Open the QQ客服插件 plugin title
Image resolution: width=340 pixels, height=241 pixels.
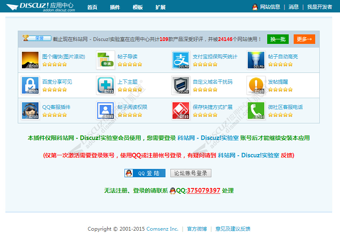56,107
